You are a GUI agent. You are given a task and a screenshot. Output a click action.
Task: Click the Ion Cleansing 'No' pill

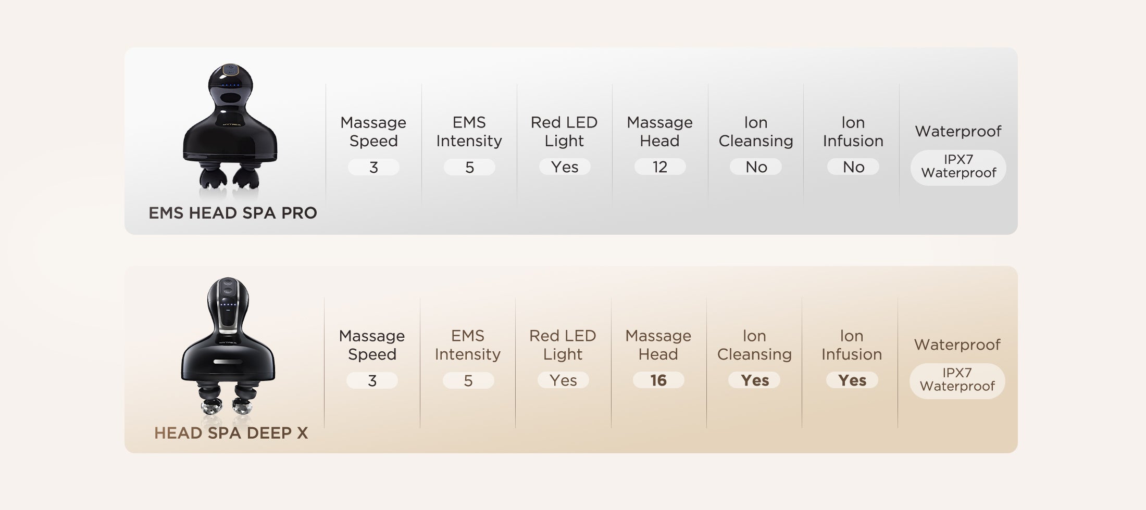click(756, 167)
